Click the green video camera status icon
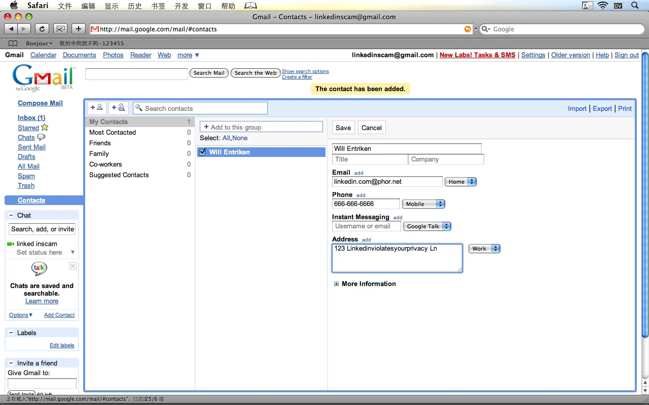649x405 pixels. 11,244
